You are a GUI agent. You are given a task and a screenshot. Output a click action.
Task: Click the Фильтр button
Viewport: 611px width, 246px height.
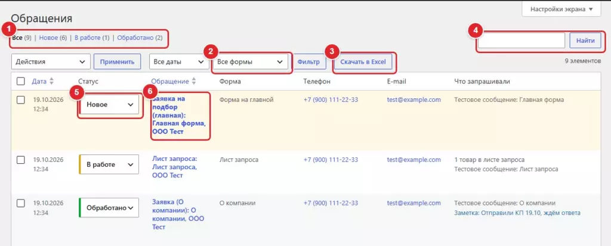coord(308,61)
